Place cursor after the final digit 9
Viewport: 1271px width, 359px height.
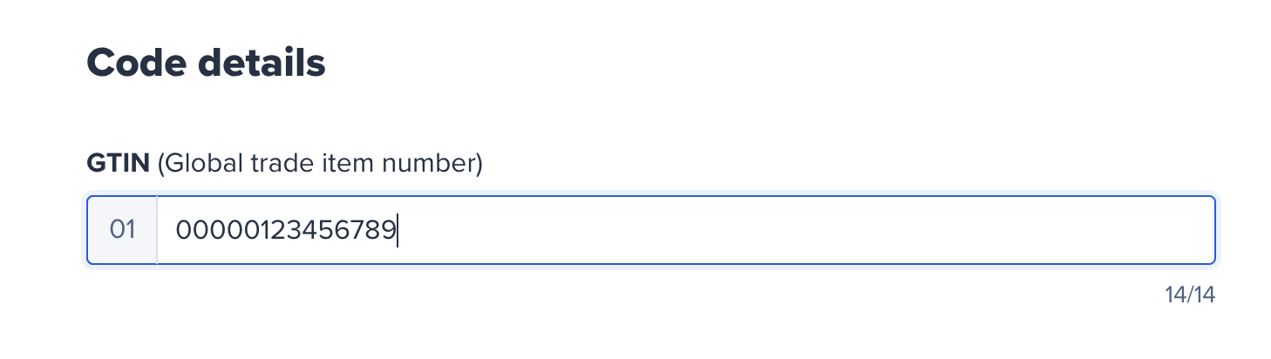(x=397, y=230)
